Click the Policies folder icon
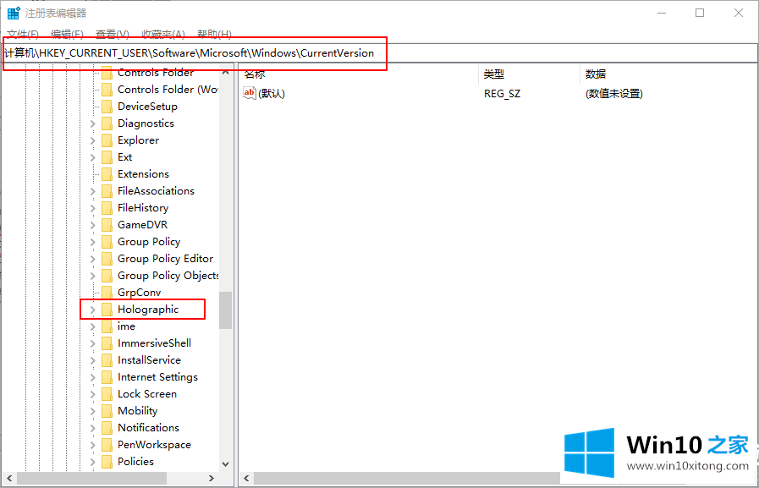 (x=107, y=462)
